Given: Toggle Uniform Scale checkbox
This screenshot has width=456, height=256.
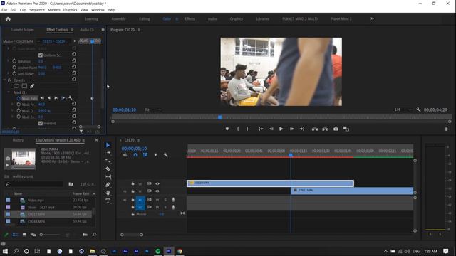Looking at the screenshot, I should pyautogui.click(x=41, y=55).
